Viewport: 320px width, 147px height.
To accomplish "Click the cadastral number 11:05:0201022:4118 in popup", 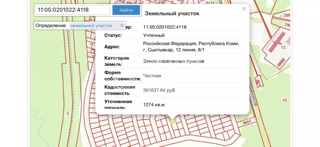I will click(x=165, y=27).
